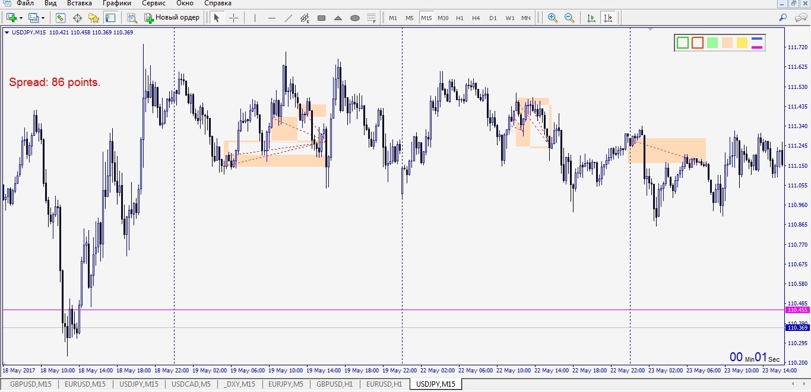Collapse the USDJPY,M15 chart header triangle
The image size is (811, 392).
coord(7,33)
